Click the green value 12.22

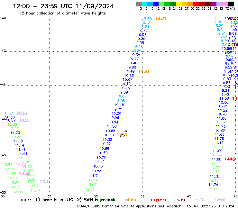(x=13, y=125)
